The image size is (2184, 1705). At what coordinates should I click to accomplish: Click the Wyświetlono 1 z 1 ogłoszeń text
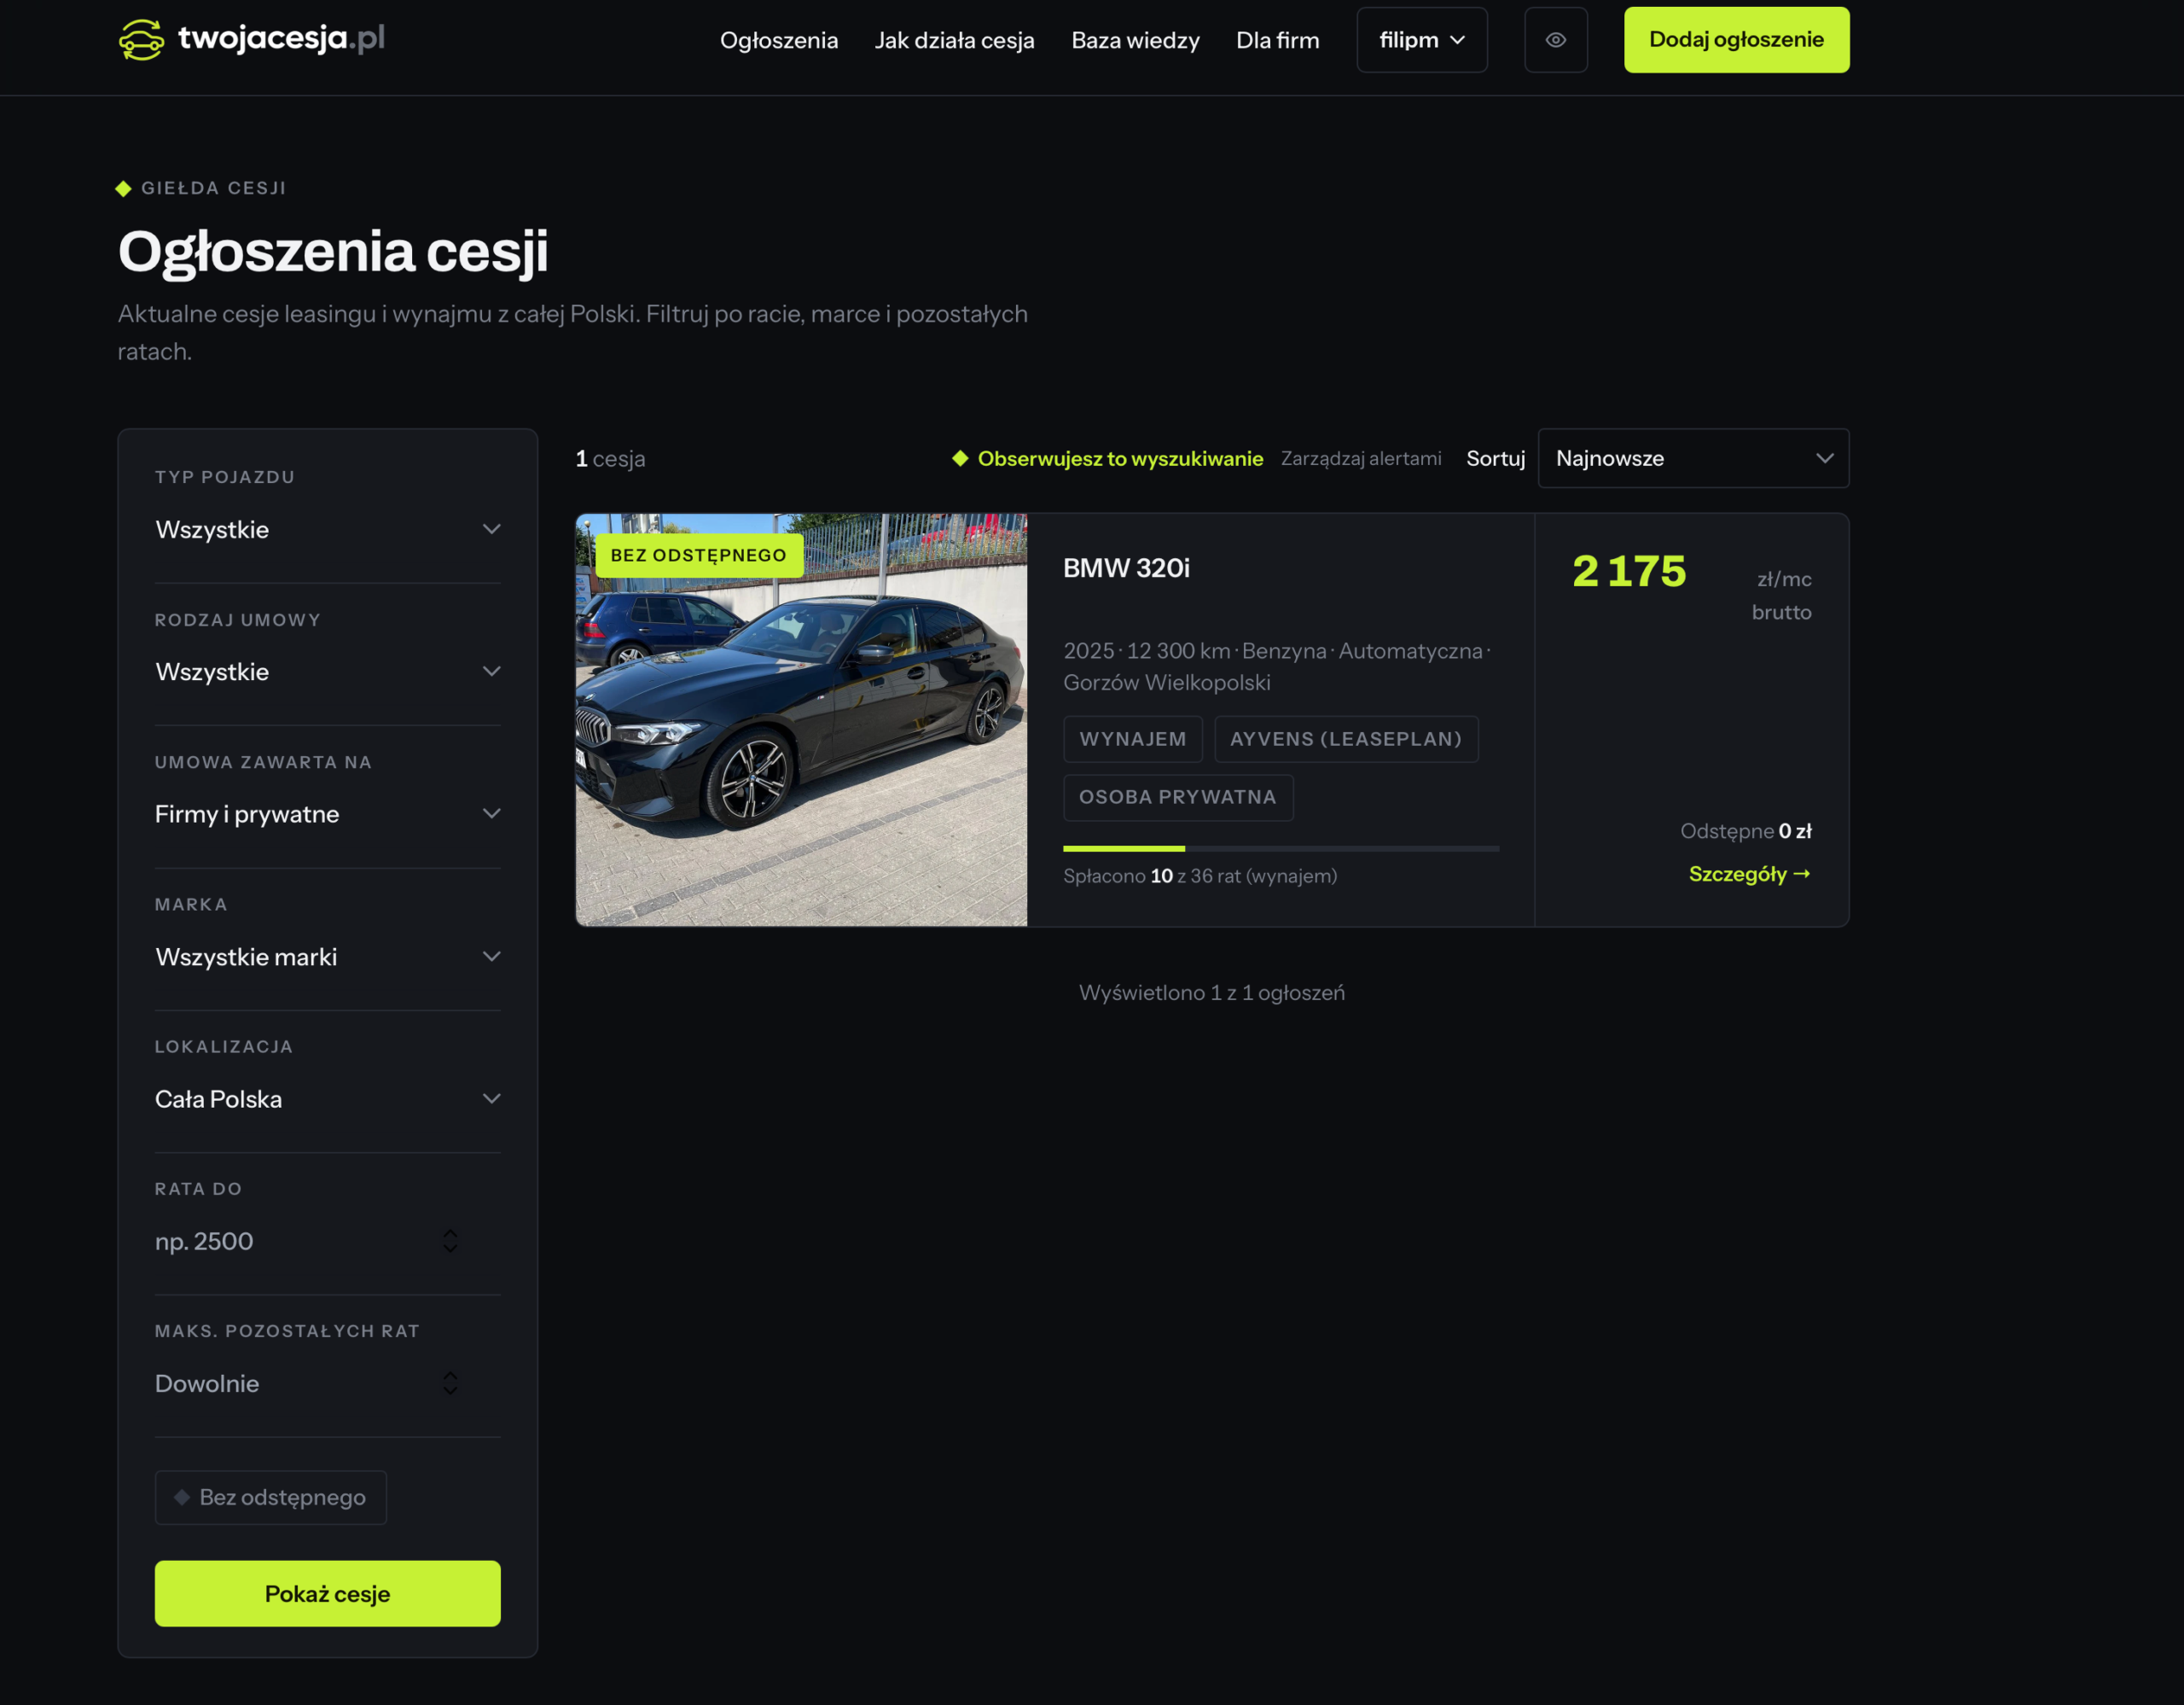pos(1211,992)
